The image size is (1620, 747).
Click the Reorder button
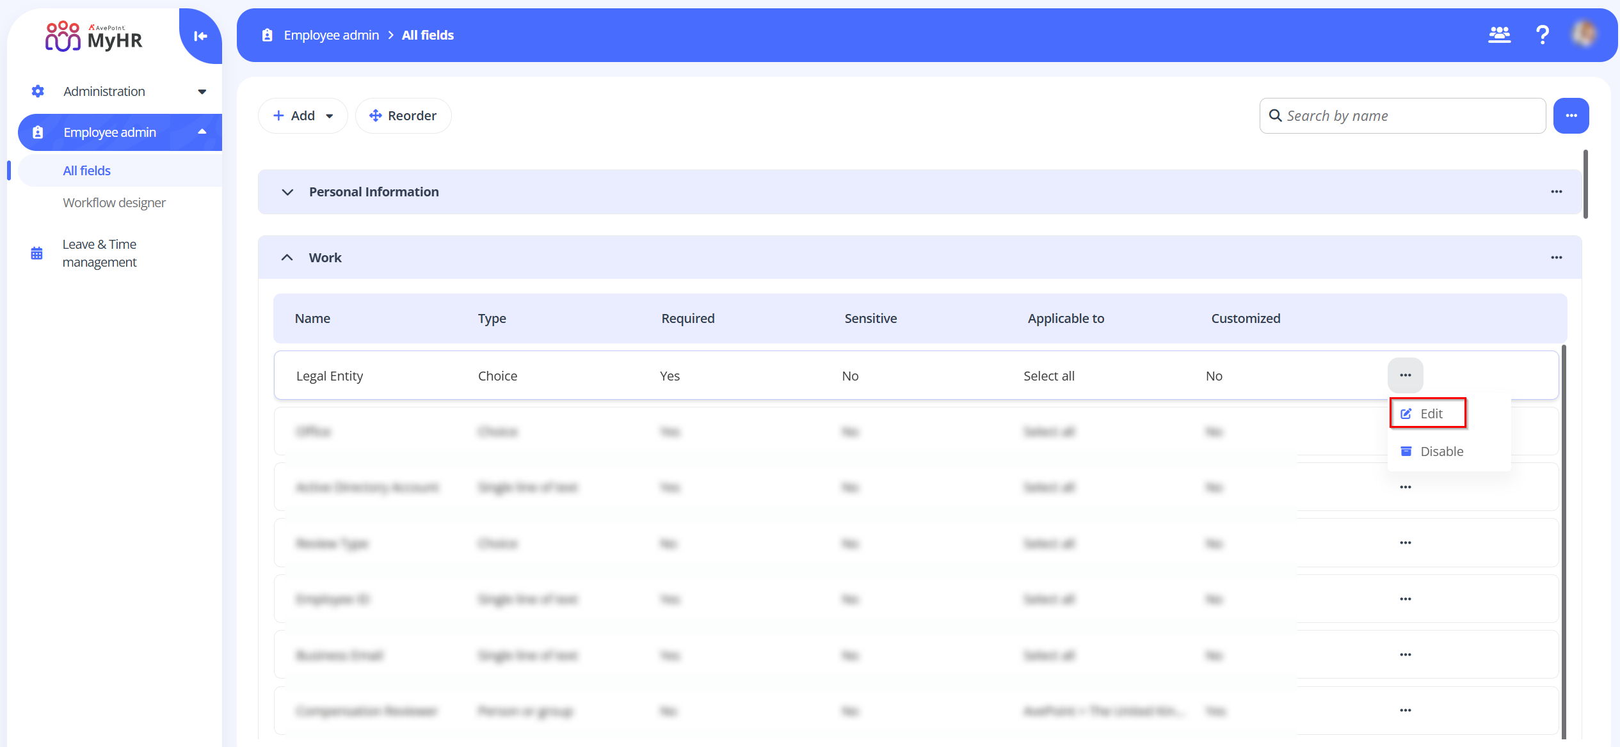(403, 116)
